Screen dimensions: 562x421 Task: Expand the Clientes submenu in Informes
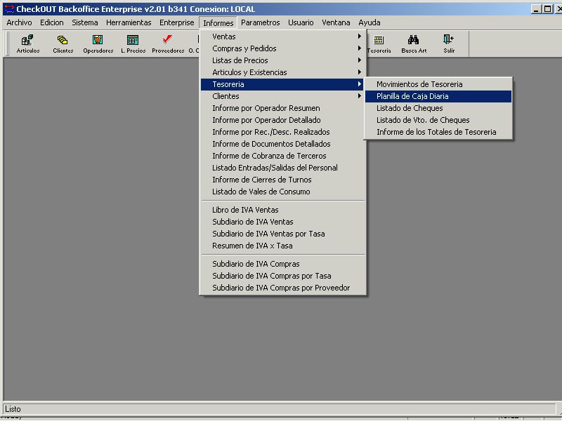(x=283, y=96)
